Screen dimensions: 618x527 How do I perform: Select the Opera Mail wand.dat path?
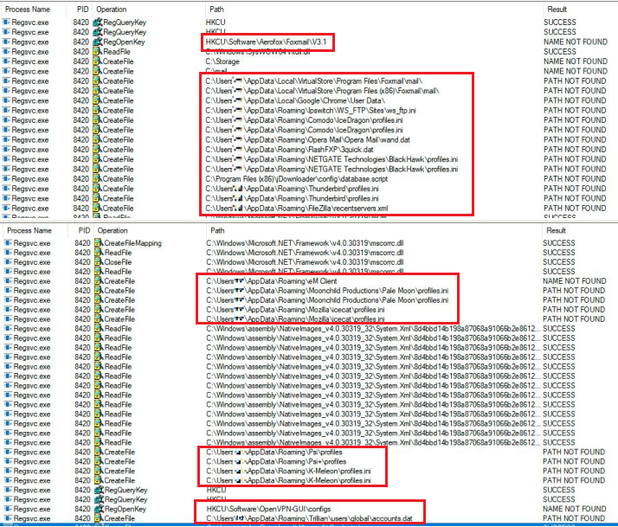pos(308,139)
